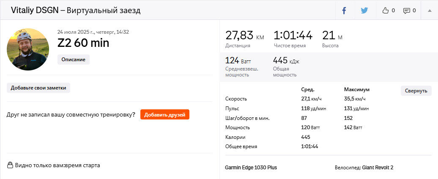
Task: Collapse the stats with the Свернуть button
Action: (x=416, y=91)
